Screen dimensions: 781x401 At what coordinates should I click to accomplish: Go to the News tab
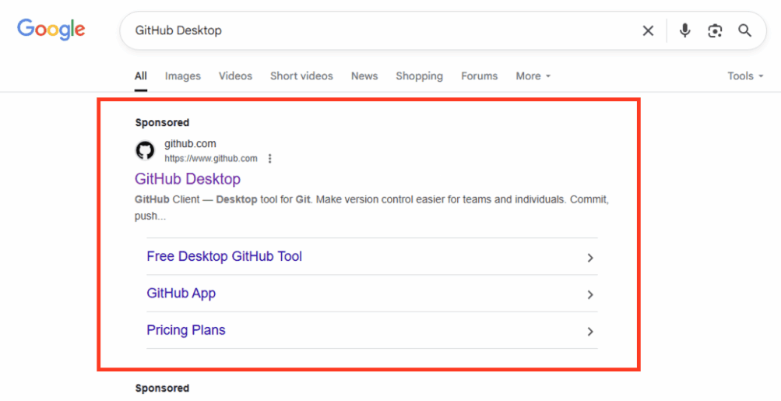(x=364, y=76)
